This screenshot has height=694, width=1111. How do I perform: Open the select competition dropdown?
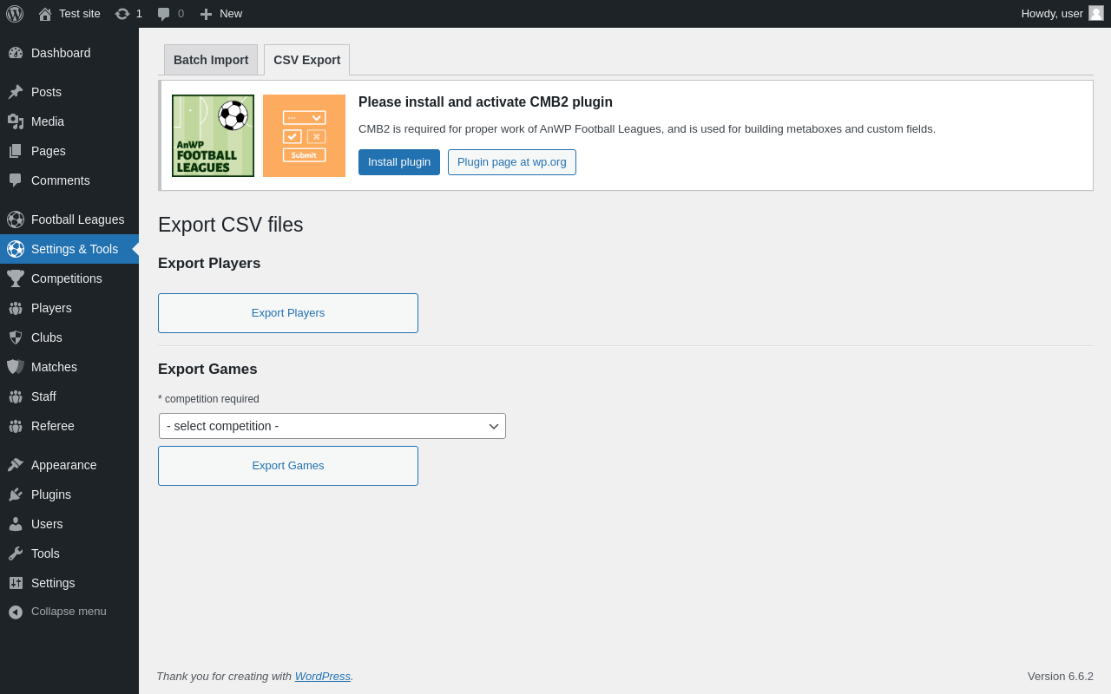click(332, 426)
